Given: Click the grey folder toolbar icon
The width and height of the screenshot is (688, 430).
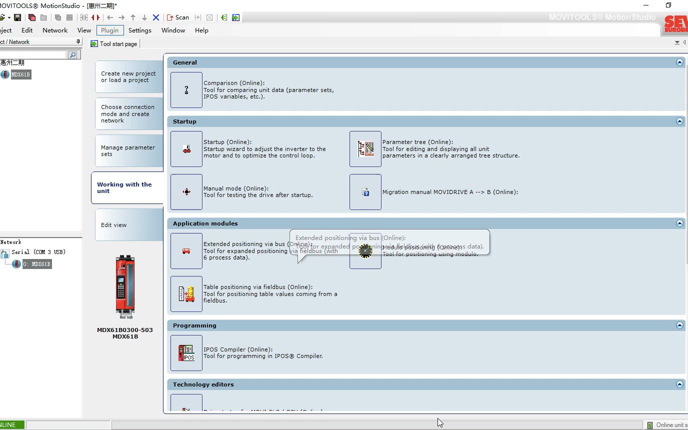Looking at the screenshot, I should pyautogui.click(x=43, y=17).
